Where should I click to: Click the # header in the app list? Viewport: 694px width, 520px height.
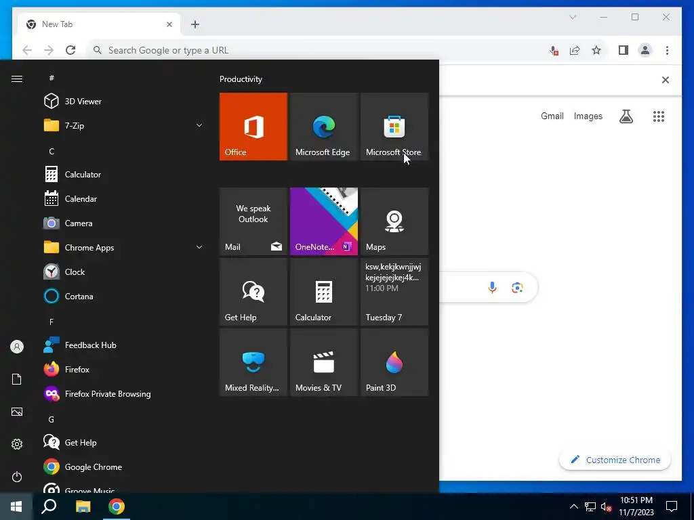tap(52, 78)
